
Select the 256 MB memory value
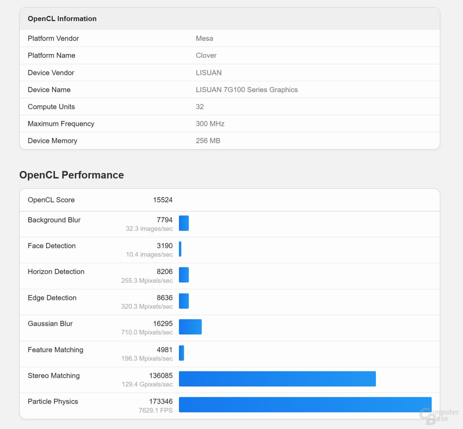208,141
